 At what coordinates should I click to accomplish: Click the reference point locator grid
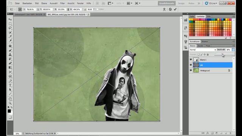[x=20, y=9]
